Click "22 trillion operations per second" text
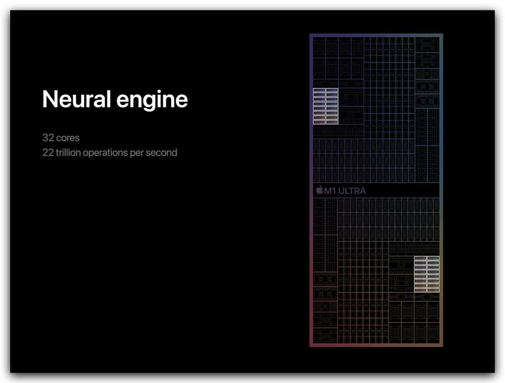This screenshot has width=505, height=383. point(109,152)
